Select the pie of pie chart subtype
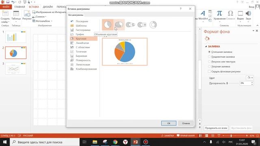Viewport: 260px width, 146px height. click(x=130, y=25)
